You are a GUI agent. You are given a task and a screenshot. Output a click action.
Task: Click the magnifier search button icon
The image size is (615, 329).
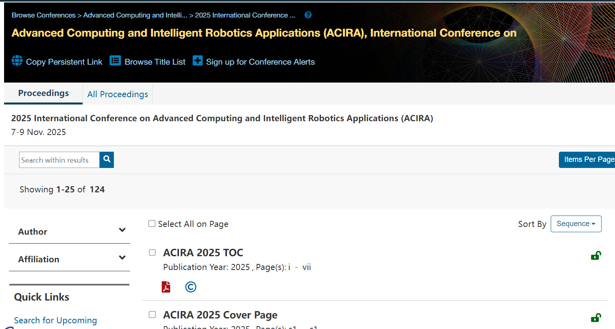[107, 160]
